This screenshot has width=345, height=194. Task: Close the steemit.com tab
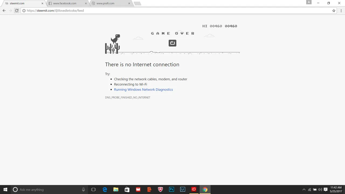click(42, 4)
